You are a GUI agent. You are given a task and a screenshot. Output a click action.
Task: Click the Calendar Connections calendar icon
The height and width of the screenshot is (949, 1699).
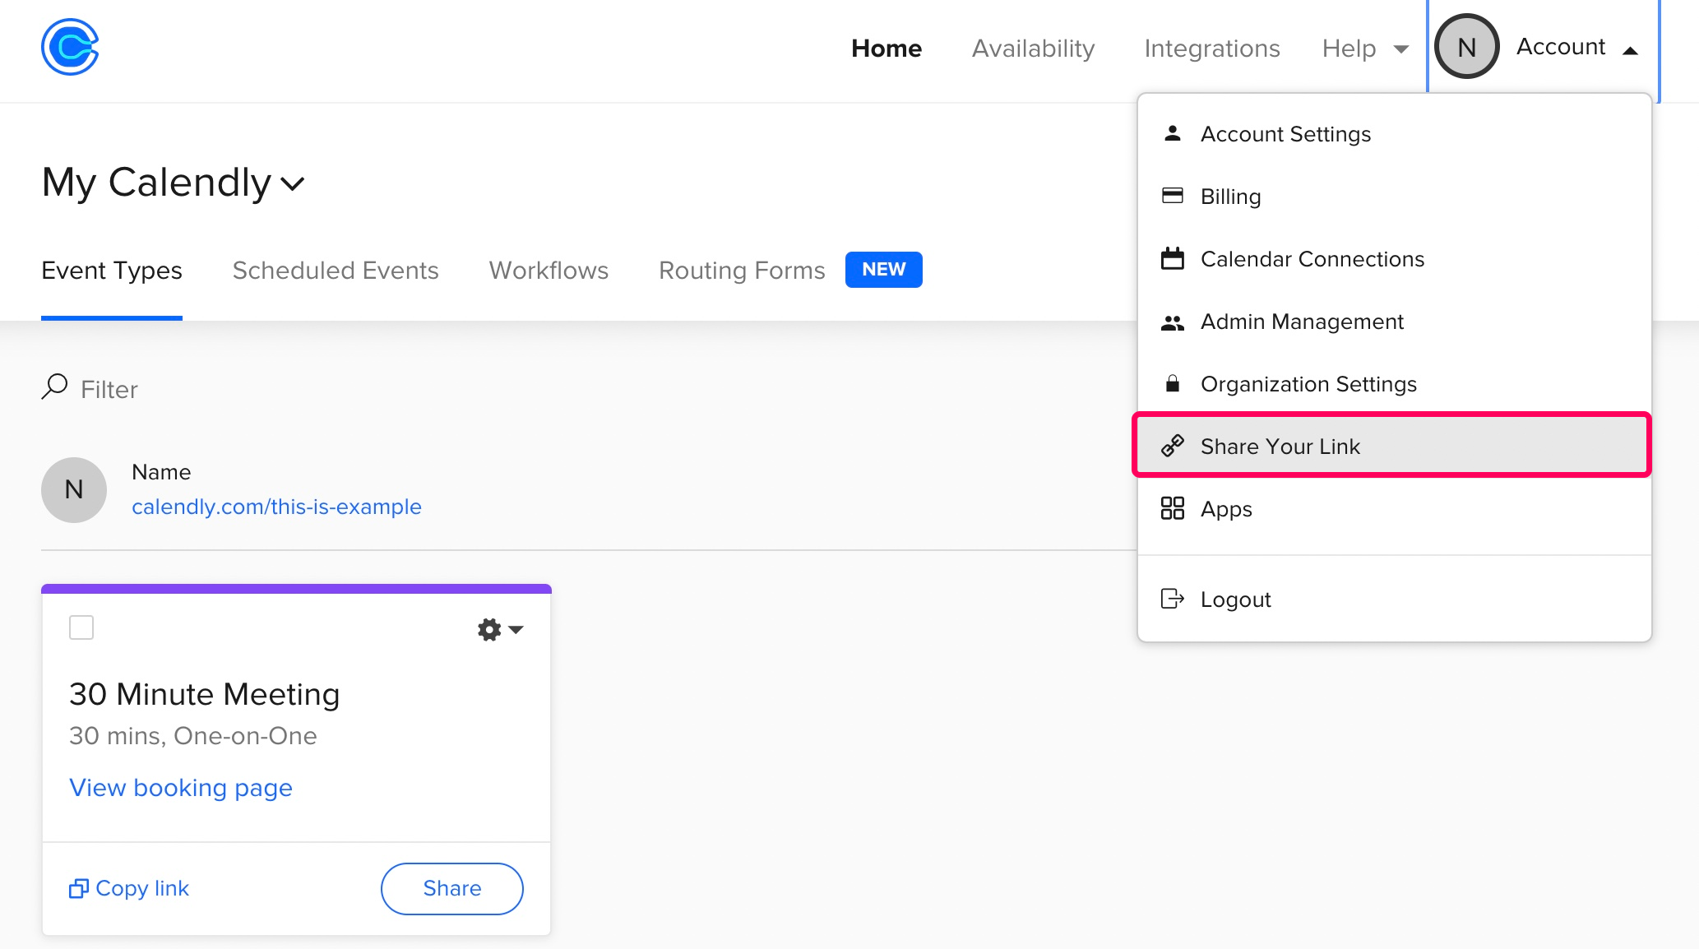[x=1173, y=258]
